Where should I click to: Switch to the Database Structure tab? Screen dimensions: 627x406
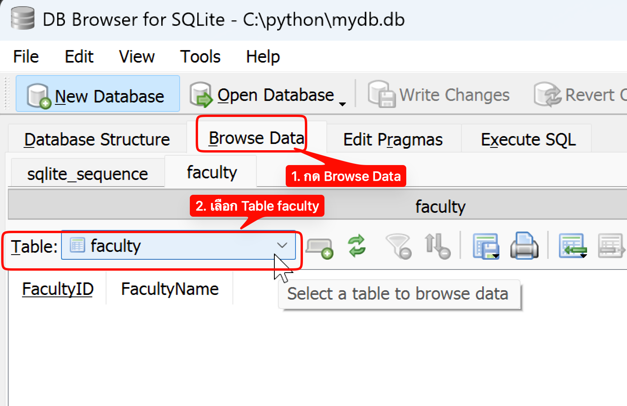point(97,140)
